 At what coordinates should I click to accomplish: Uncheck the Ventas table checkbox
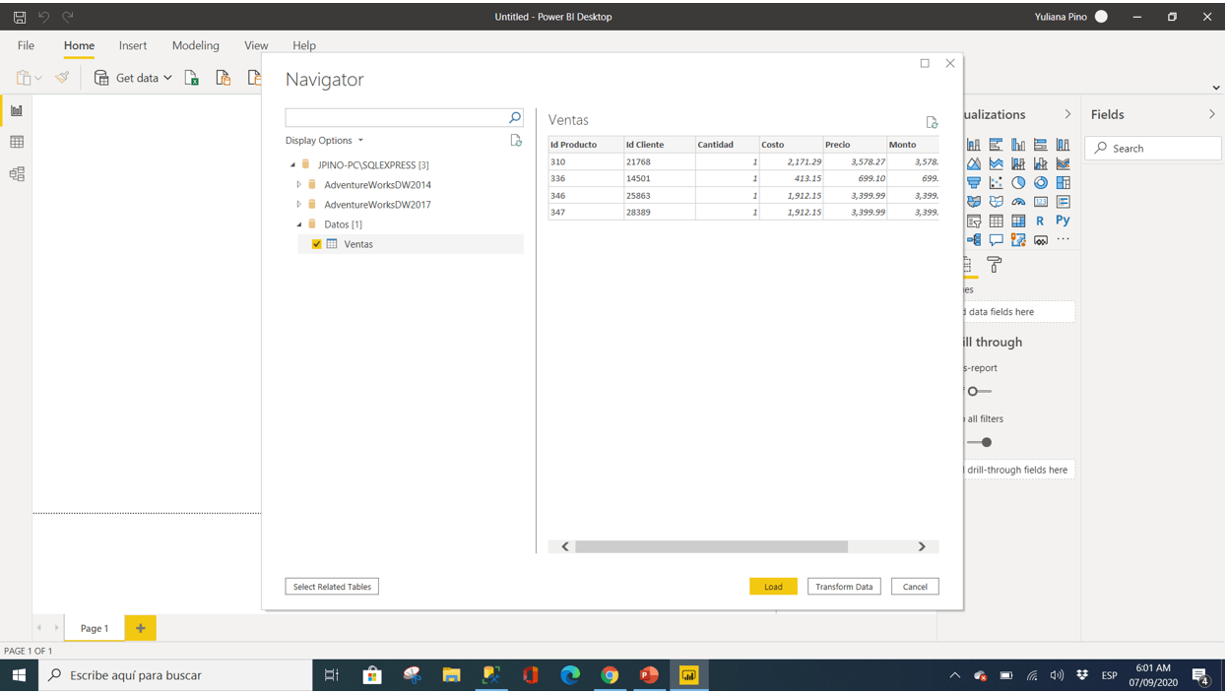click(316, 243)
